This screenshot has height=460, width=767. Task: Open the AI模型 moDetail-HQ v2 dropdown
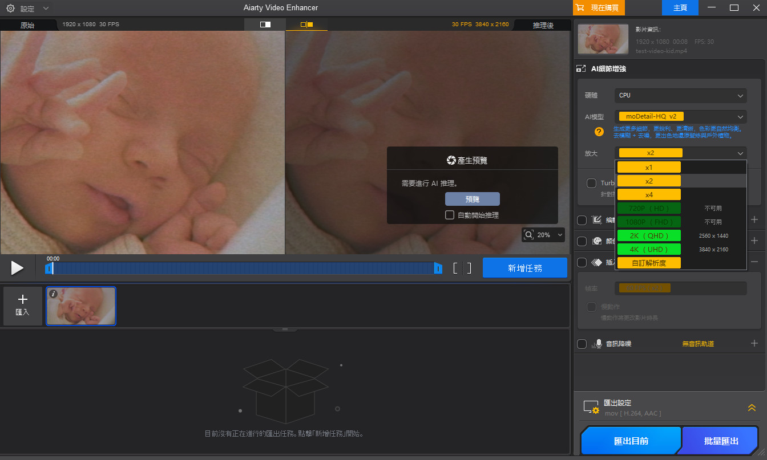point(680,116)
